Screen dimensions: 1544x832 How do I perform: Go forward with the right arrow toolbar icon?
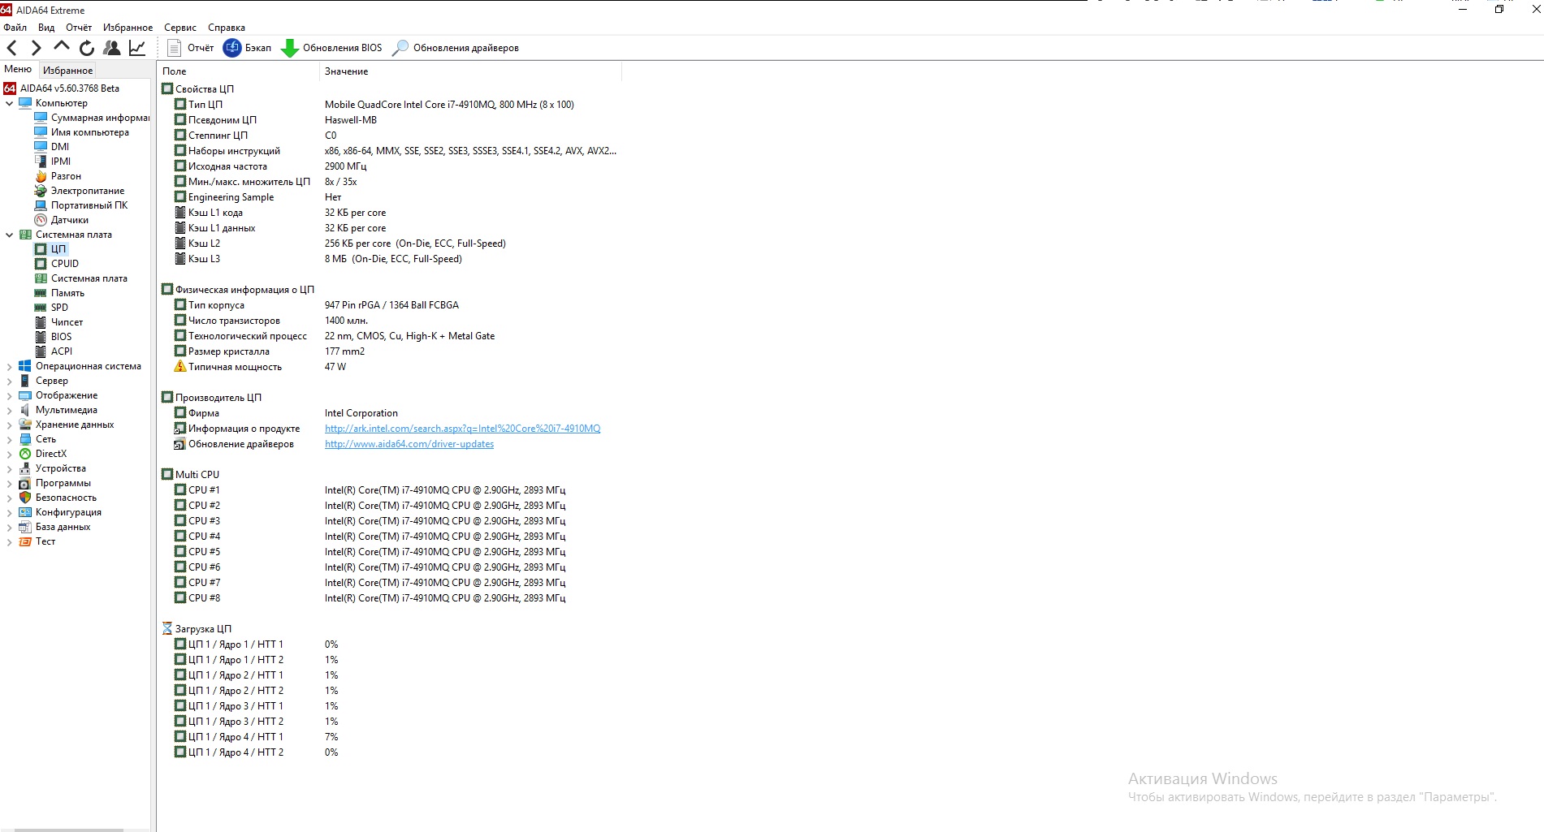[x=36, y=48]
